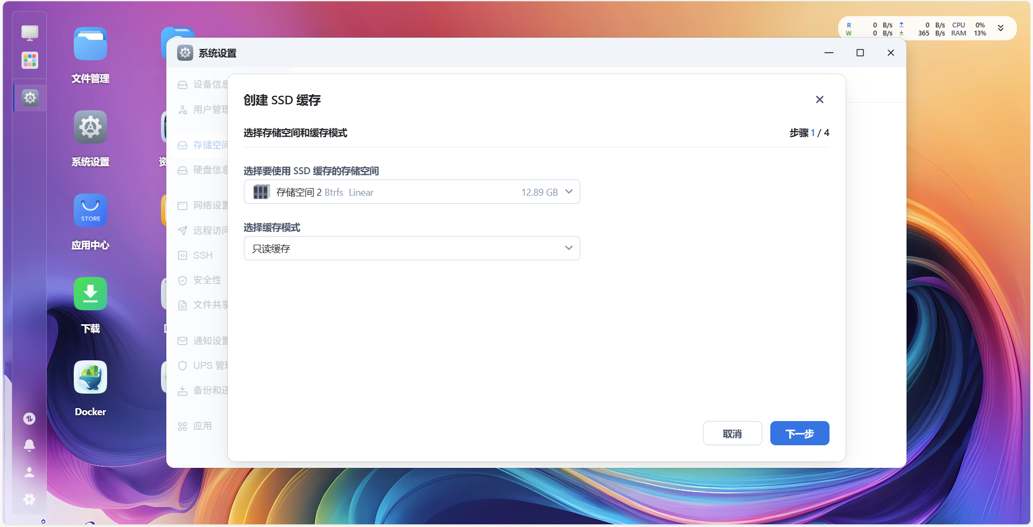
Task: Go to 文件共享 in settings sidebar
Action: 203,305
